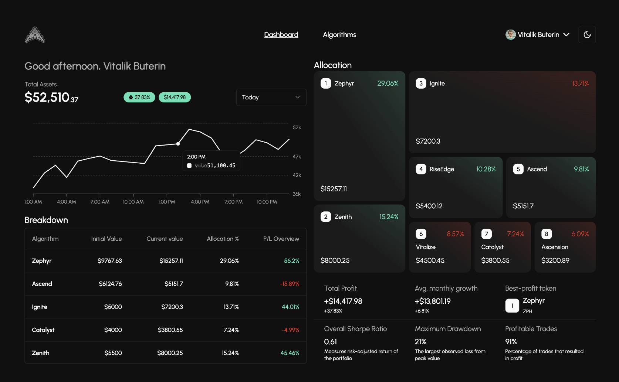
Task: Open the Today time range dropdown
Action: (x=271, y=97)
